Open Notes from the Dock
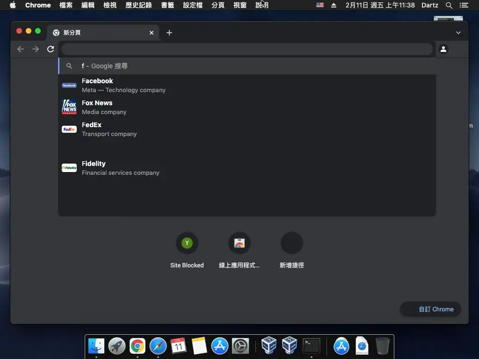479x359 pixels. (199, 346)
